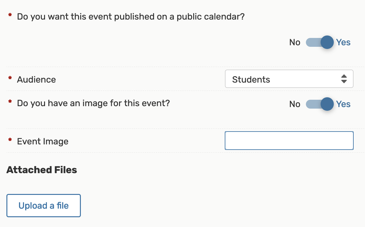Click the asterisk before the image question
This screenshot has height=227, width=365.
10,102
